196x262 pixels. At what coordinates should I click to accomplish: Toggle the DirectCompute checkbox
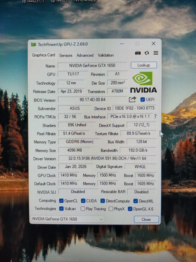pos(103,201)
